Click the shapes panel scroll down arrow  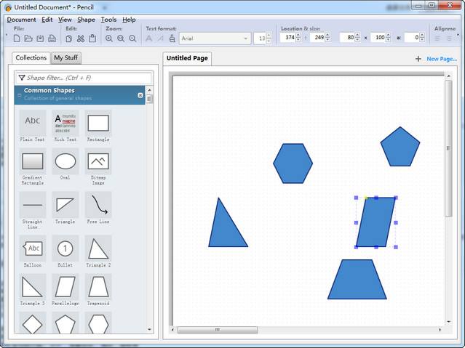(149, 329)
